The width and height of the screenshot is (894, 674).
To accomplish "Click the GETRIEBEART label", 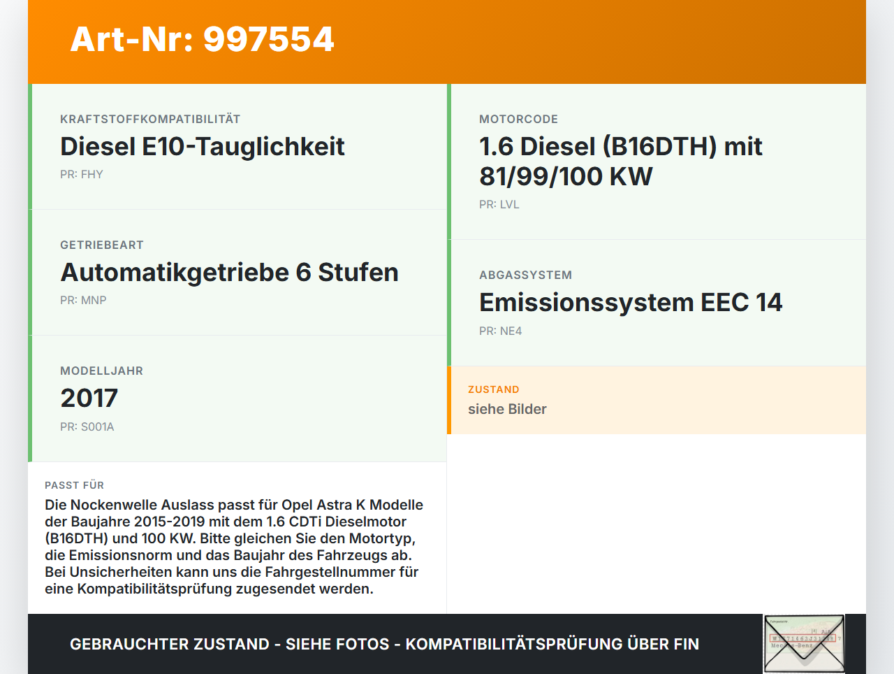I will [x=102, y=245].
